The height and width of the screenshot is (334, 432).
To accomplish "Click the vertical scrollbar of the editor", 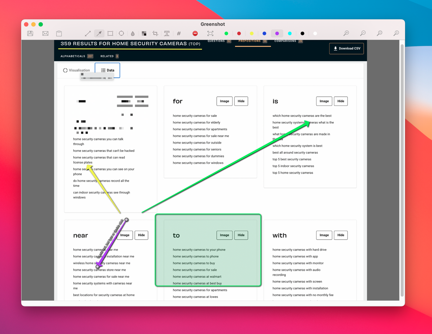I will (402, 170).
